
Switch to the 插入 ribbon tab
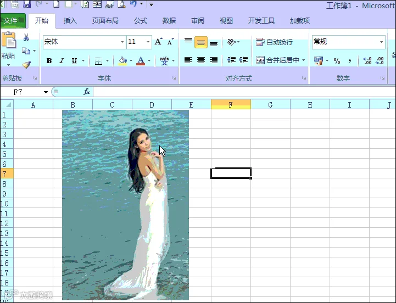(70, 21)
